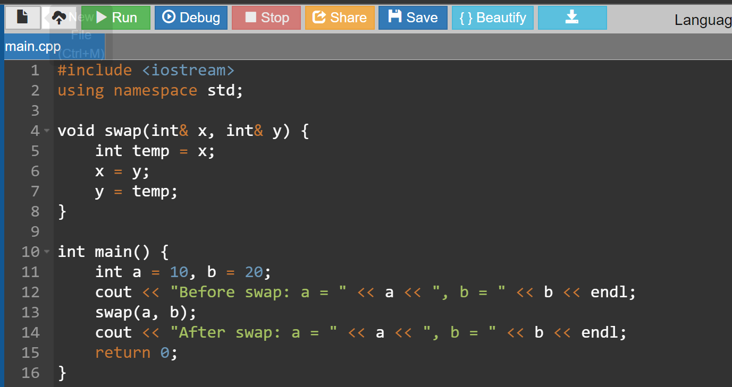Collapse the swap function fold arrow on line 4
This screenshot has width=732, height=387.
tap(47, 131)
